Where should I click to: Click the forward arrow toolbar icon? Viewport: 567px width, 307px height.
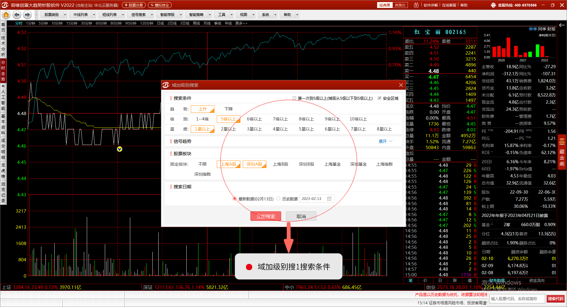(x=27, y=15)
